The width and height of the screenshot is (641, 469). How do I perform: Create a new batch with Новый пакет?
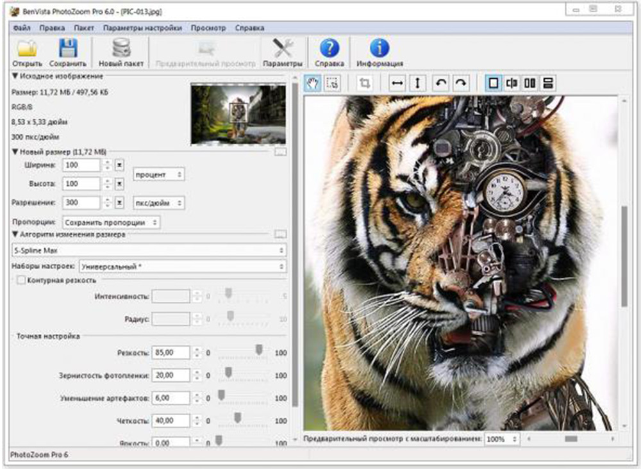pos(121,53)
